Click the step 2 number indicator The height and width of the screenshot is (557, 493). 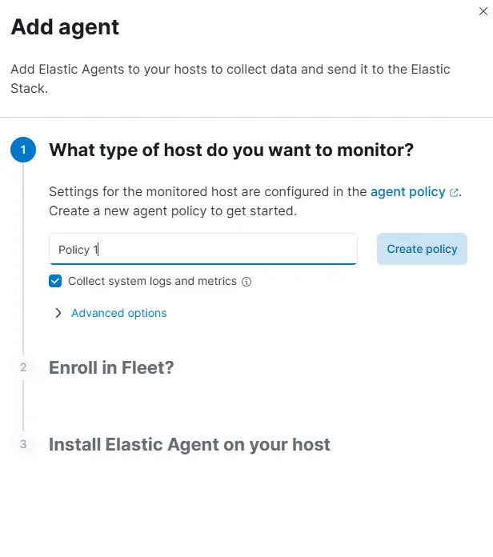(23, 367)
